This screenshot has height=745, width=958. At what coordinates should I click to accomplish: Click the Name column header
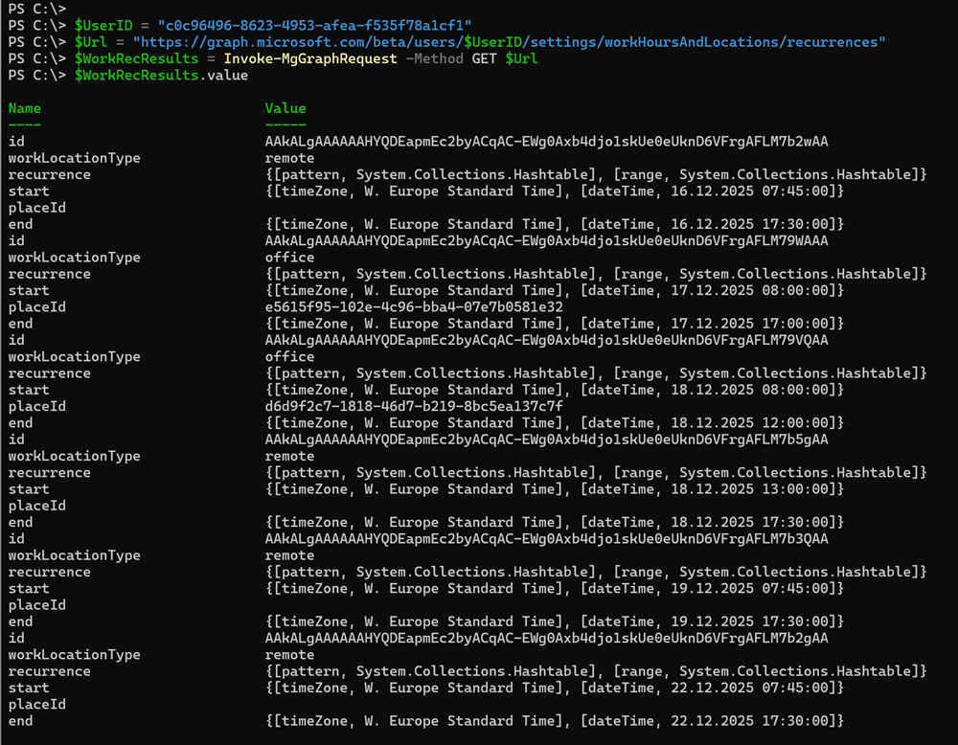[25, 108]
